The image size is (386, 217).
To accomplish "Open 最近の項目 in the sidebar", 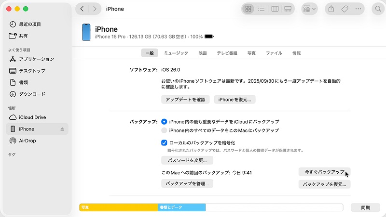I will [x=37, y=24].
